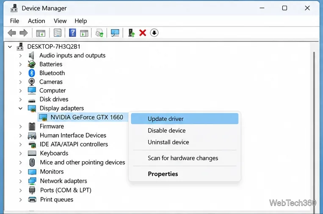Choose Disable device from context menu
Viewport: 323px width, 214px height.
(x=185, y=130)
